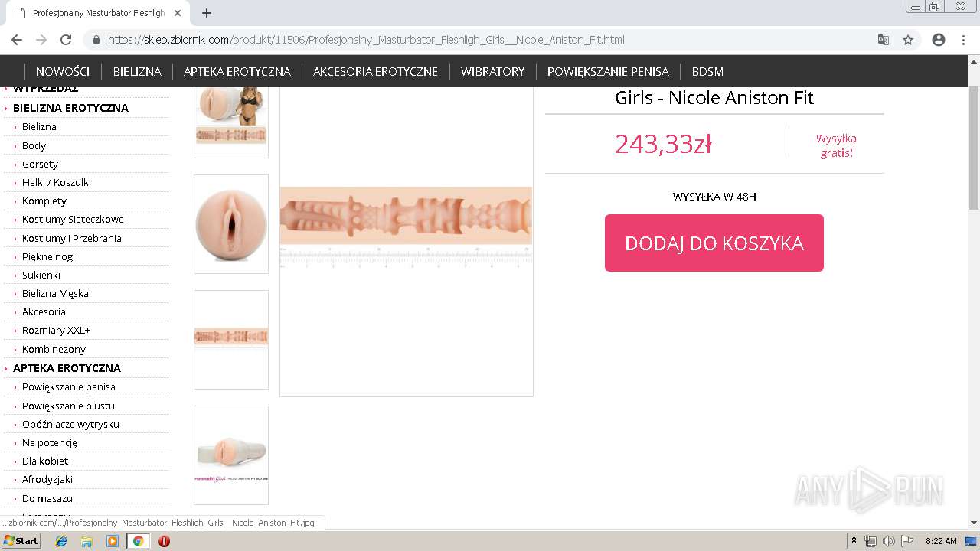Screen dimensions: 980x551
Task: Open the Chrome three-dot menu
Action: (962, 40)
